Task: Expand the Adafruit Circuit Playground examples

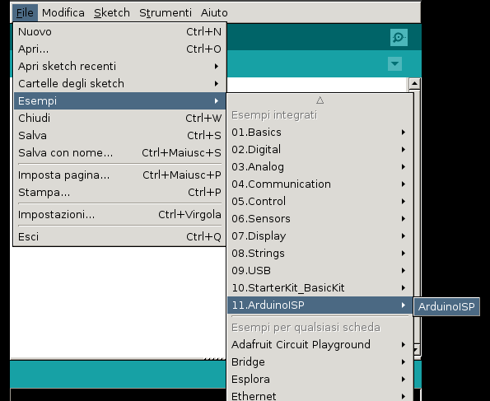Action: click(x=320, y=344)
